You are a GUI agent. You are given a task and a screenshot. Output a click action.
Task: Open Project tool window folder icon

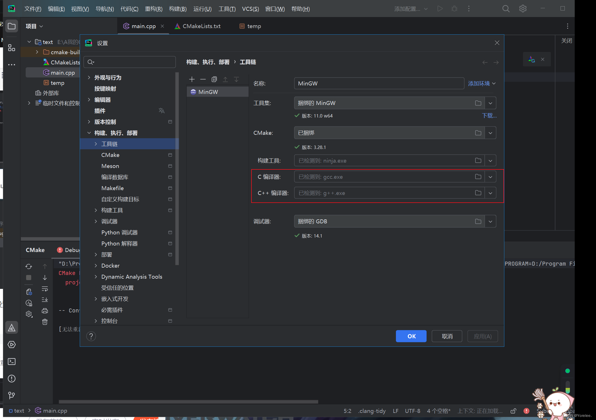click(12, 26)
